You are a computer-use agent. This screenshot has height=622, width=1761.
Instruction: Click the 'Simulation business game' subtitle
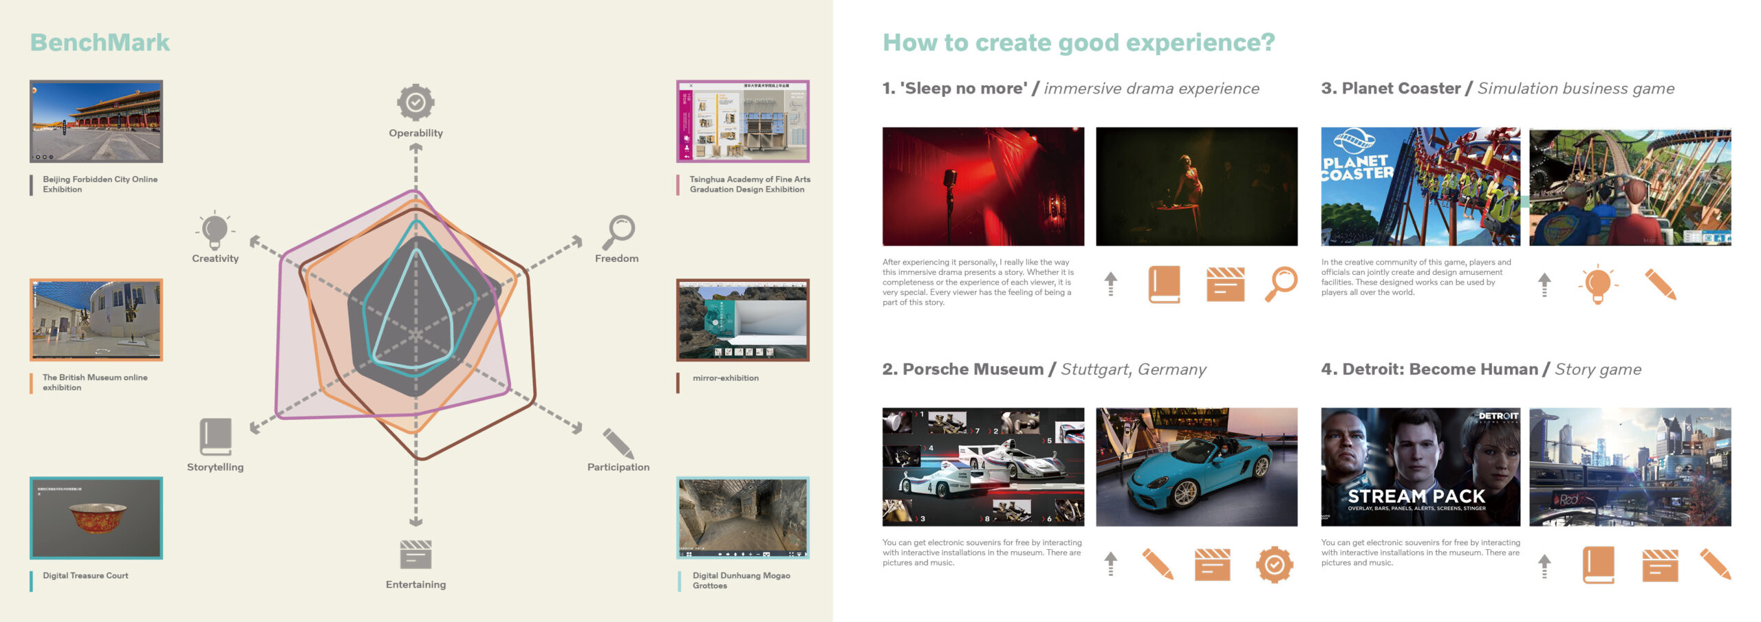(x=1576, y=89)
